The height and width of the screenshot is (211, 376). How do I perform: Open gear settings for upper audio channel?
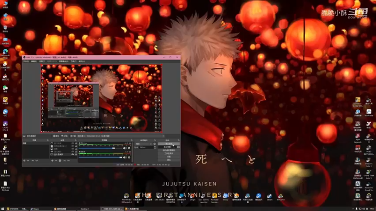pos(129,148)
